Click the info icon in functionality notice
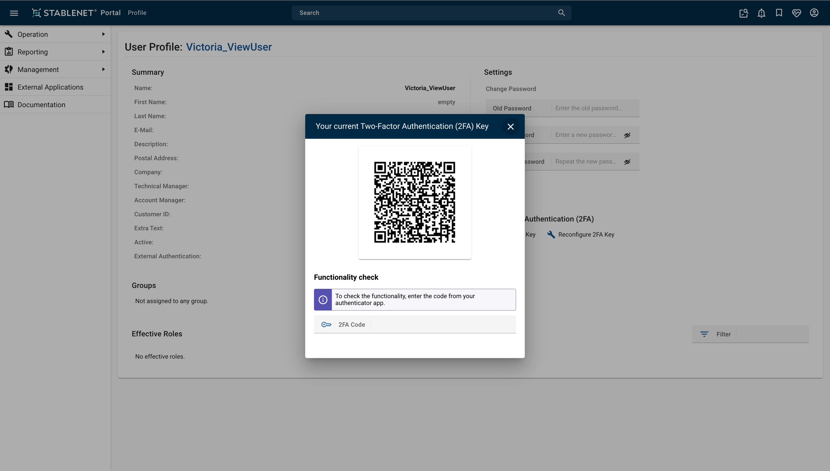Screen dimensions: 830x471 click(323, 300)
